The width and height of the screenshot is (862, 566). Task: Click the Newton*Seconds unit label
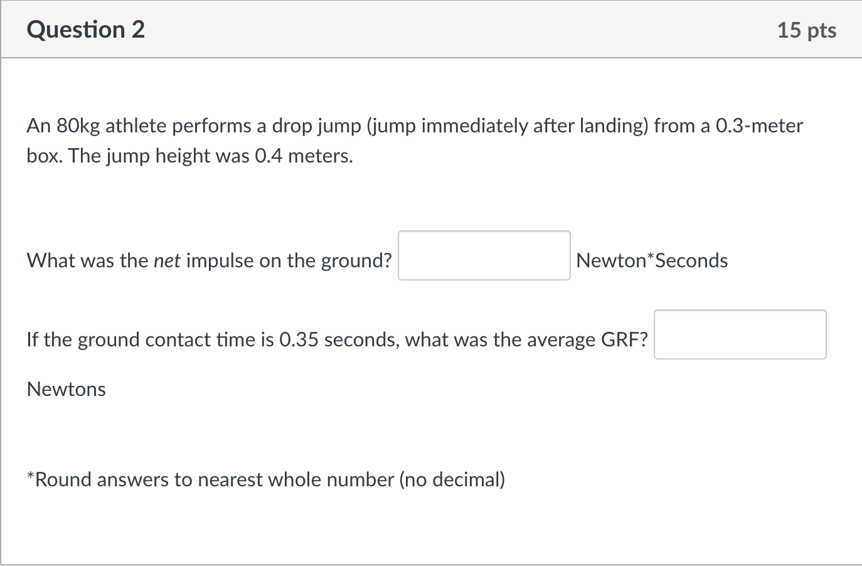pos(651,260)
